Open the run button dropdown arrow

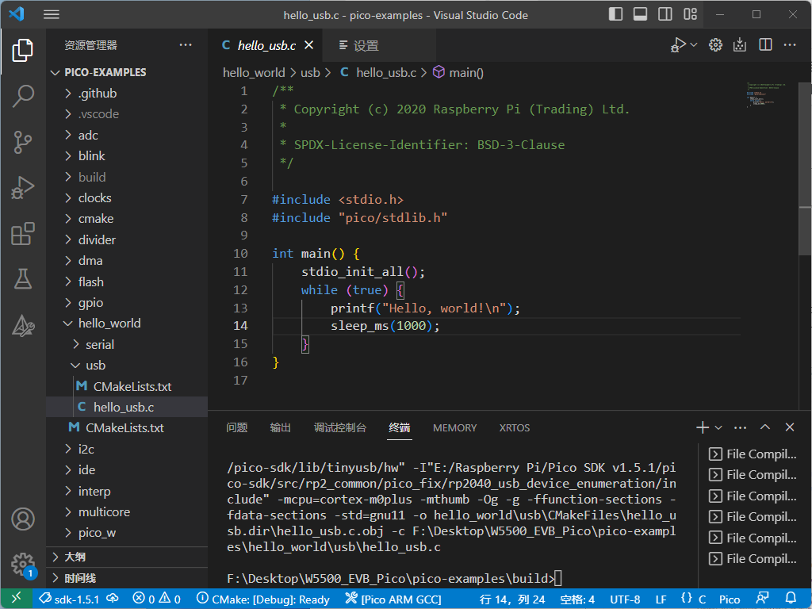coord(694,45)
